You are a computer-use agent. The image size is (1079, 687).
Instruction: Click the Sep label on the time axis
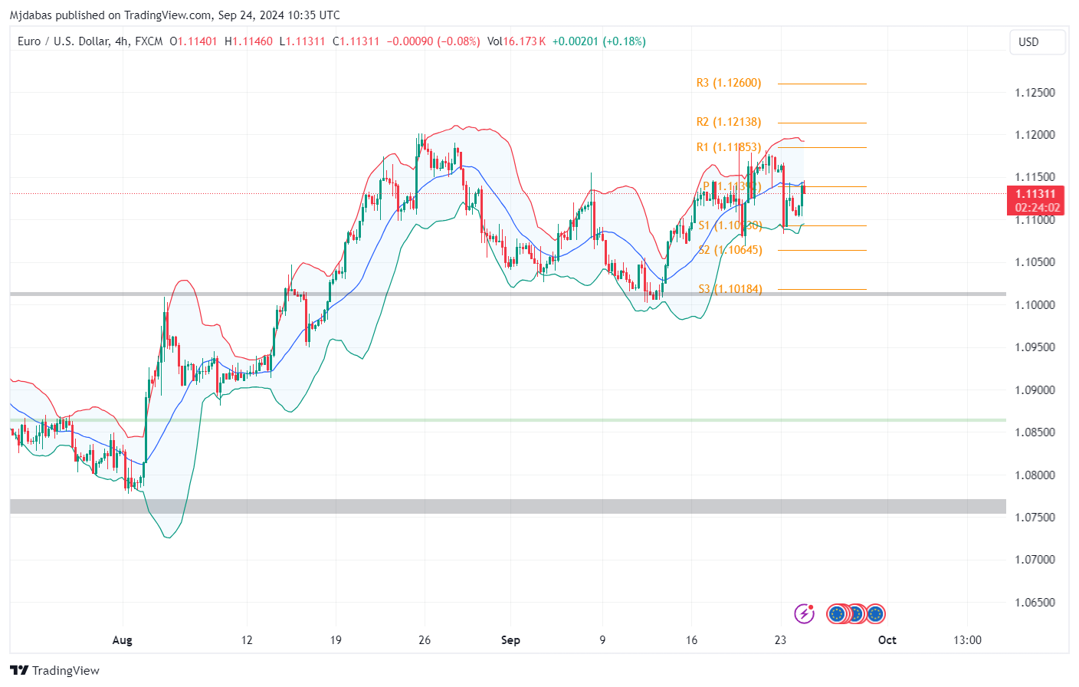(510, 640)
